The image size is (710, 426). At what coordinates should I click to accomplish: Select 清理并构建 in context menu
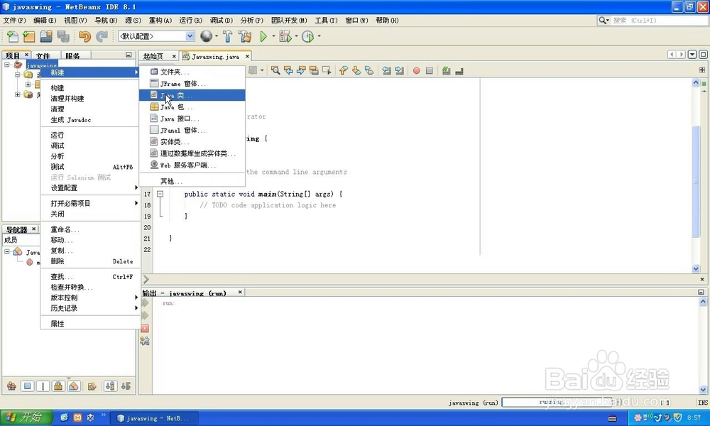(89, 98)
